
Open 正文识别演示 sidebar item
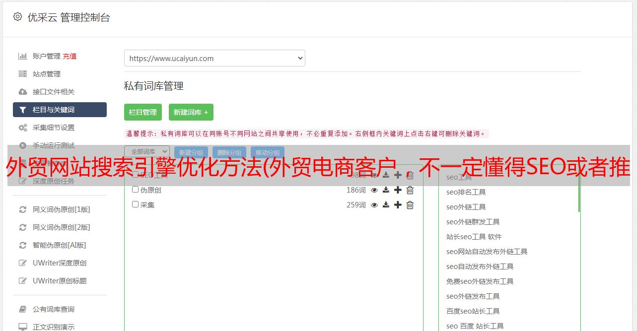(54, 327)
